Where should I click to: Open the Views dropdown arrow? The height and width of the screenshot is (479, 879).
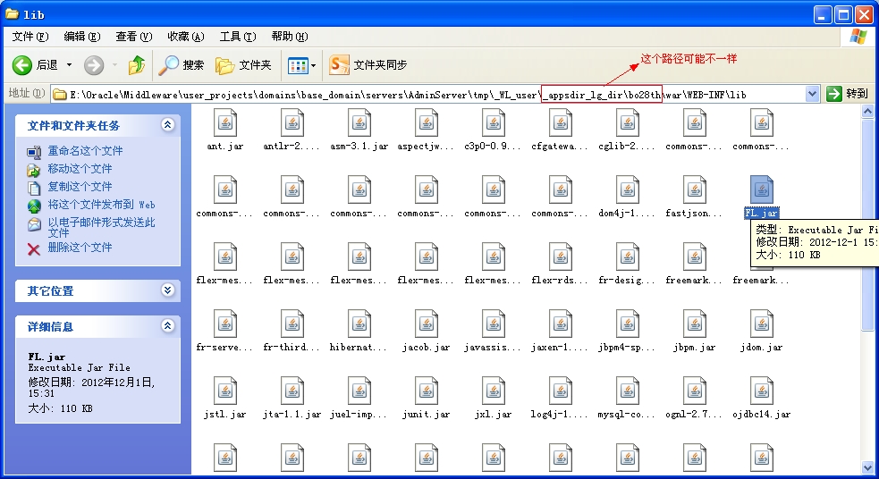tap(313, 65)
